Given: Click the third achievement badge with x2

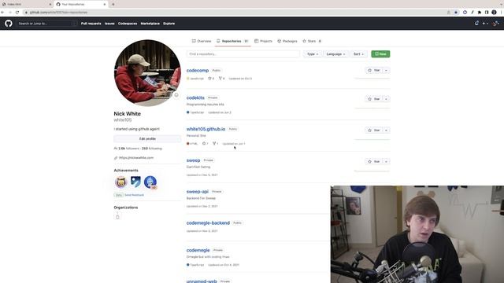Looking at the screenshot, I should click(150, 182).
